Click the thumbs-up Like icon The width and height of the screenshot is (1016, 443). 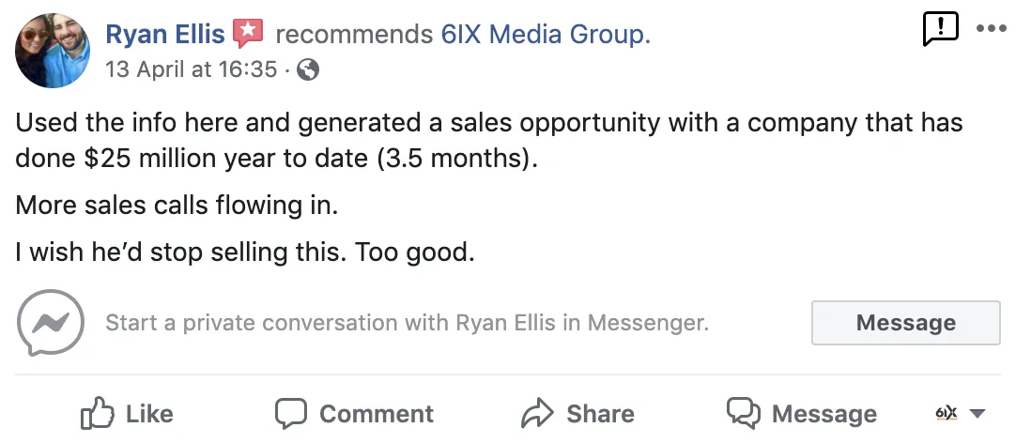[98, 414]
